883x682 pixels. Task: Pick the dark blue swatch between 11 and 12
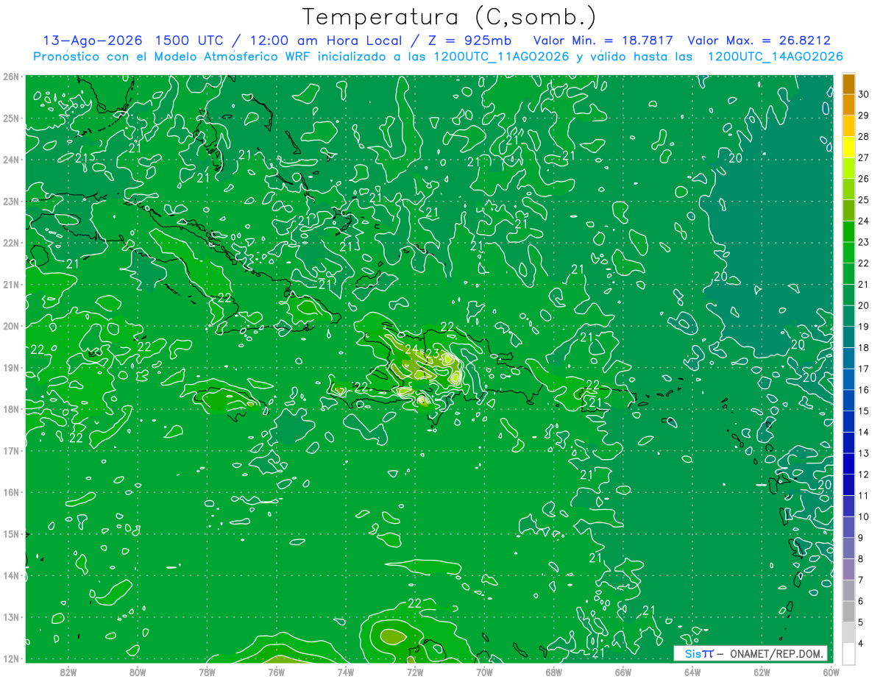[848, 485]
